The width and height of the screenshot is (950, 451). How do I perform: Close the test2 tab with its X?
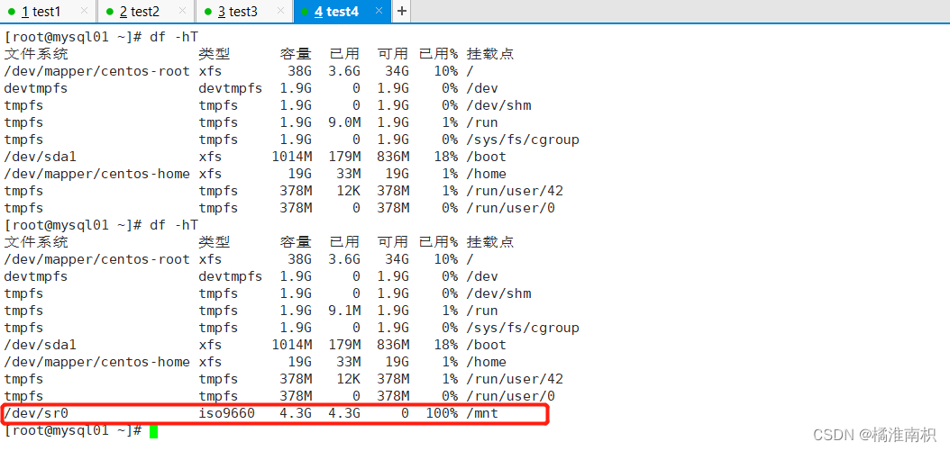[x=181, y=11]
